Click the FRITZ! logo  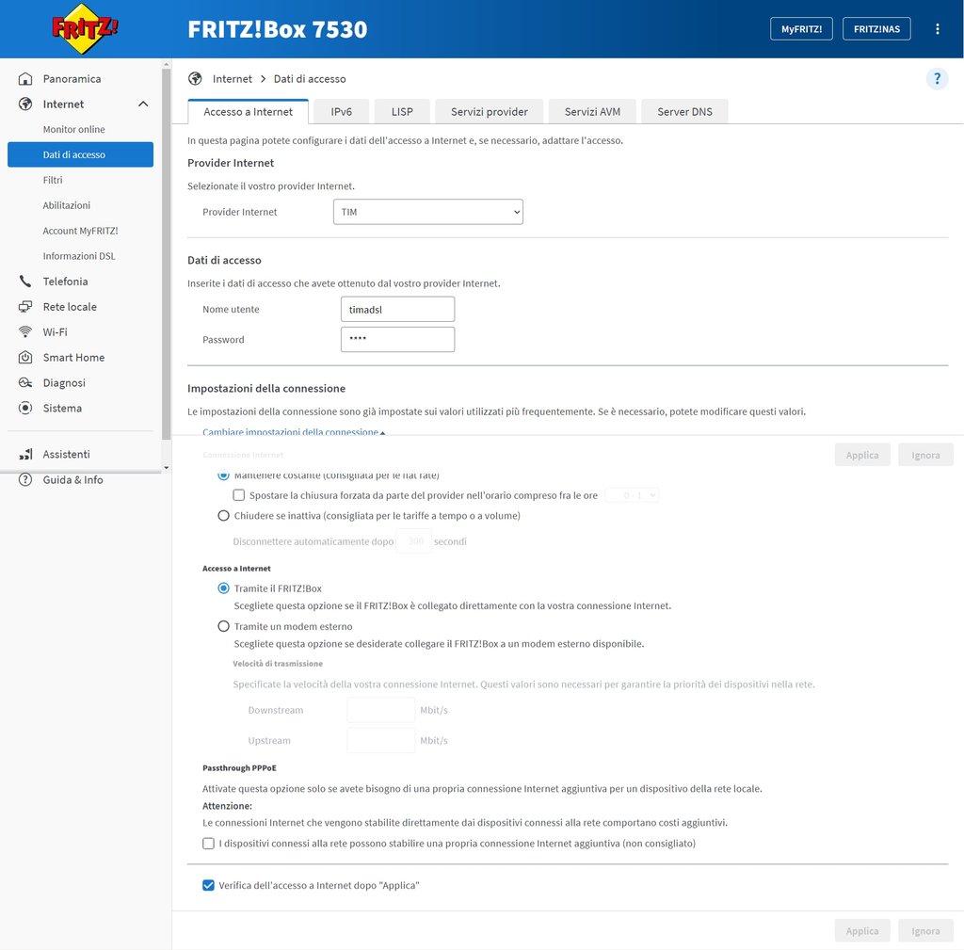(x=85, y=28)
